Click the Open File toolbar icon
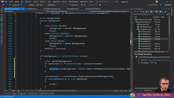174x98 pixels. 13,5
